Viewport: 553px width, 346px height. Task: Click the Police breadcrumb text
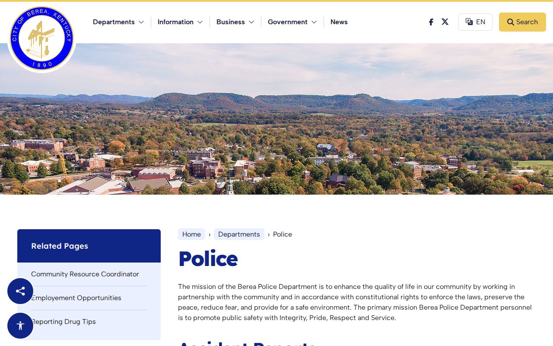pos(283,234)
